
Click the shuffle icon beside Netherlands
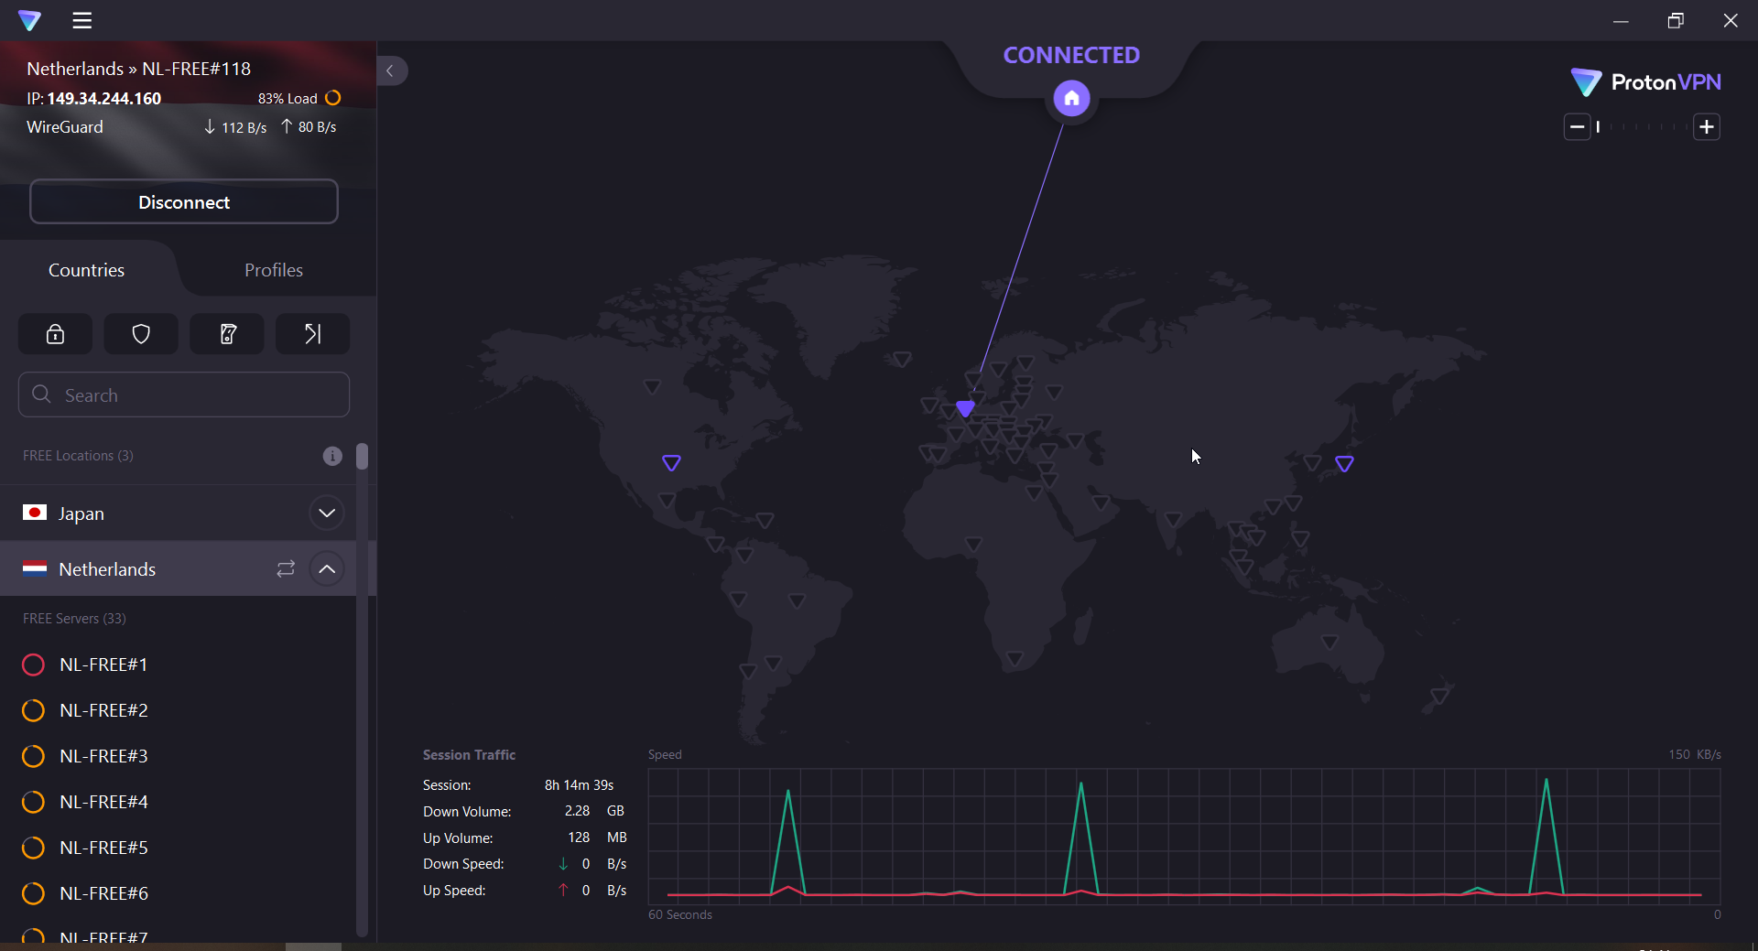click(285, 568)
